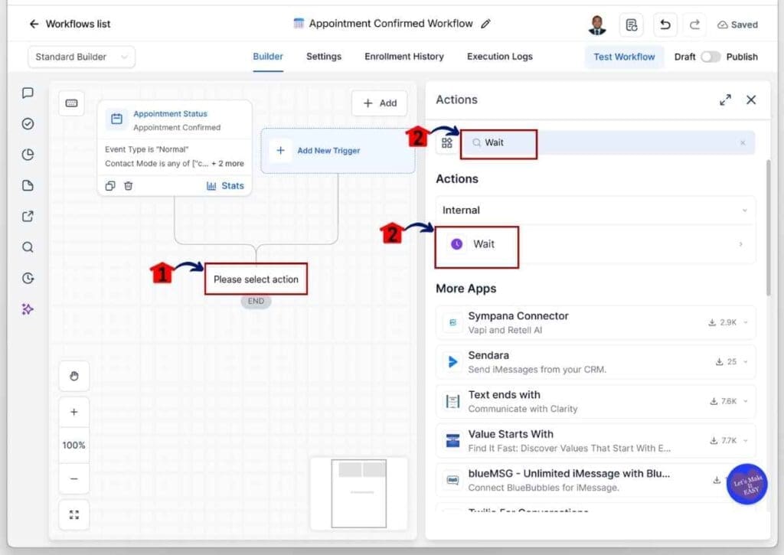The image size is (784, 555).
Task: Open the version history notes icon
Action: [x=631, y=24]
